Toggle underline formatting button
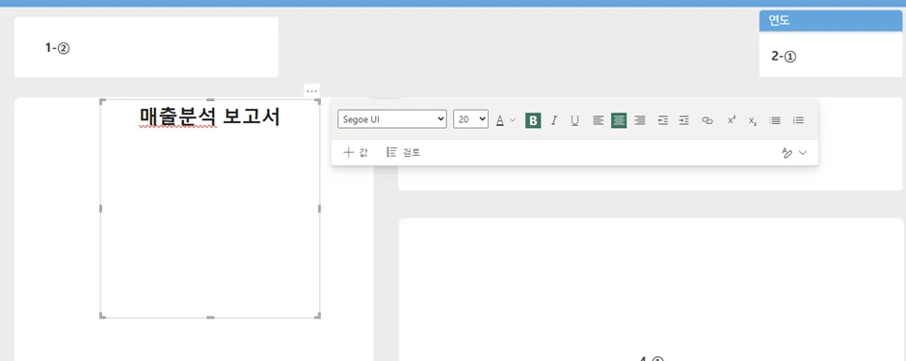This screenshot has width=906, height=361. tap(574, 120)
